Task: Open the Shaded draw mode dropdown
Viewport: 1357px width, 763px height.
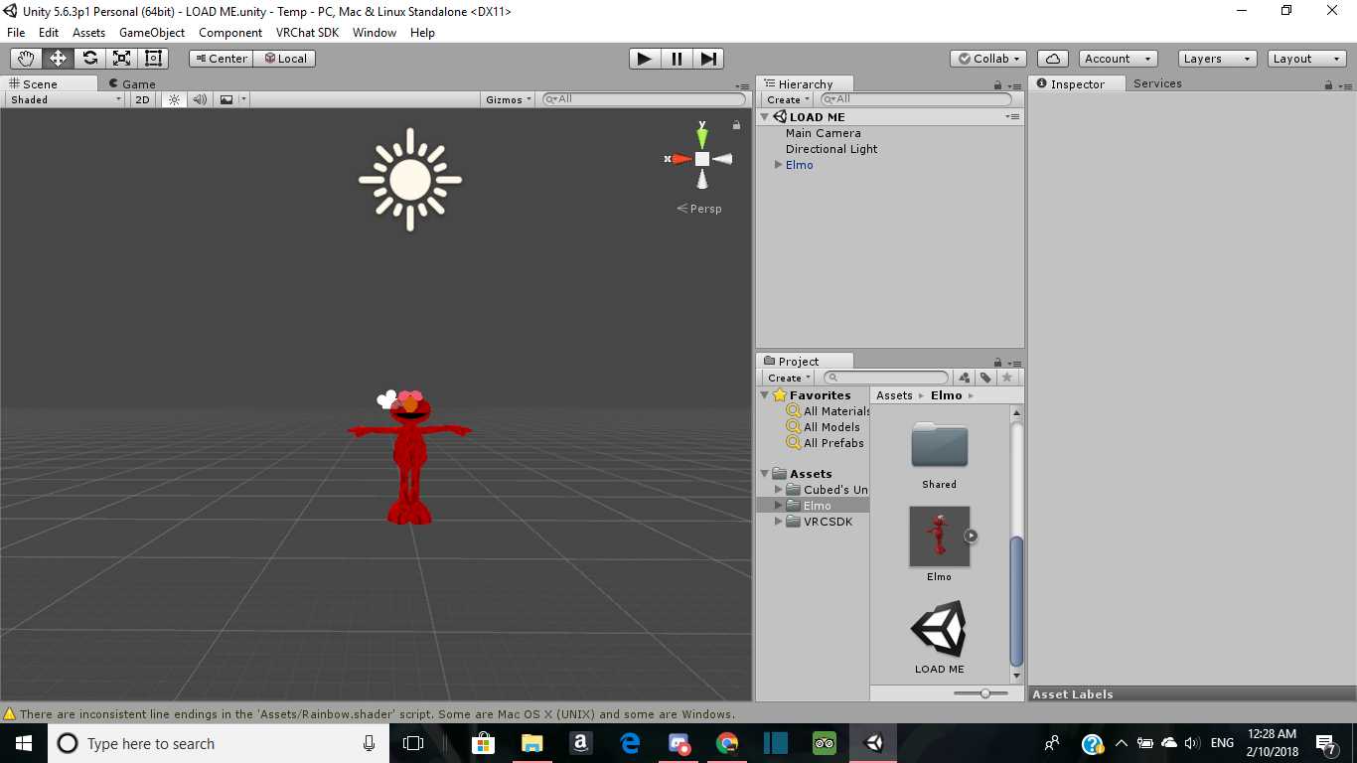Action: pyautogui.click(x=66, y=99)
